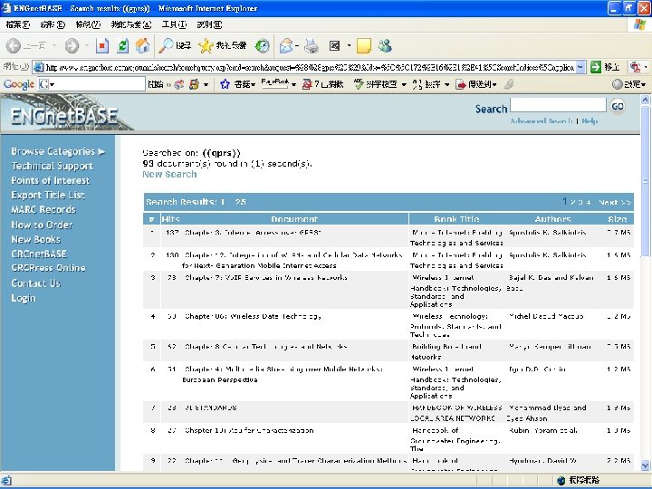The height and width of the screenshot is (489, 652).
Task: Open the first menu in the menu bar
Action: [x=18, y=24]
